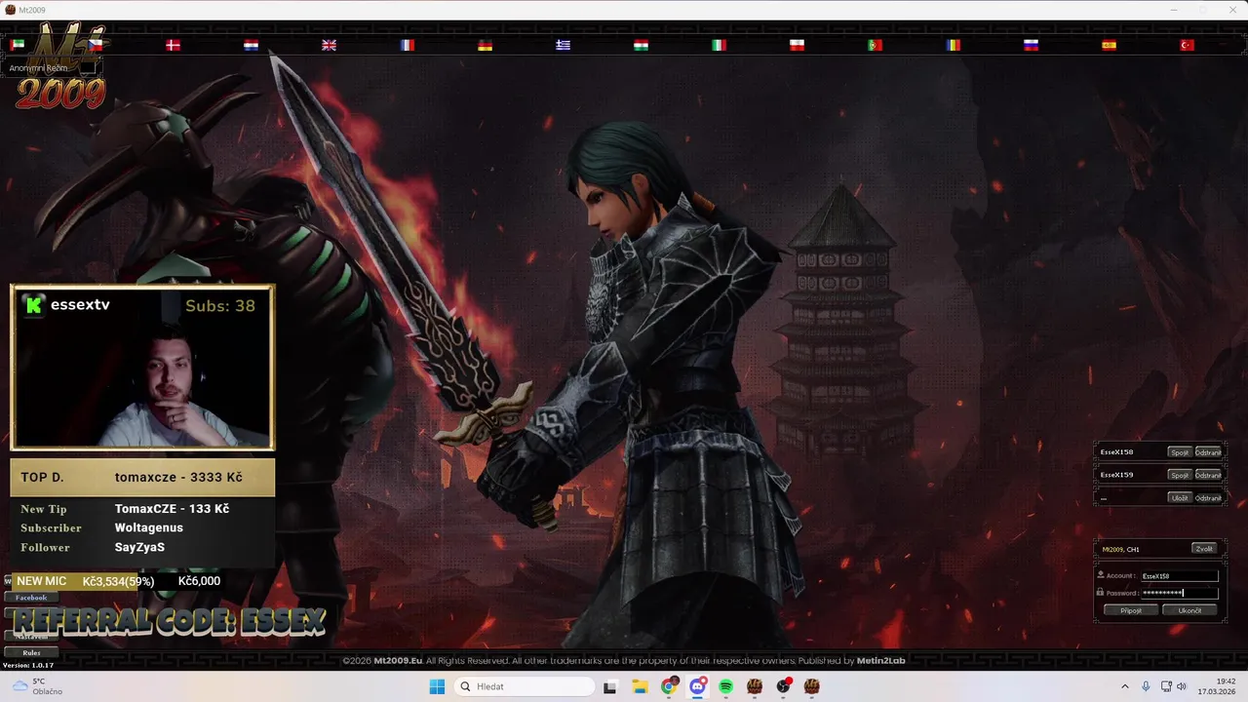This screenshot has width=1248, height=702.
Task: Open OBS Studio from the taskbar
Action: click(783, 686)
